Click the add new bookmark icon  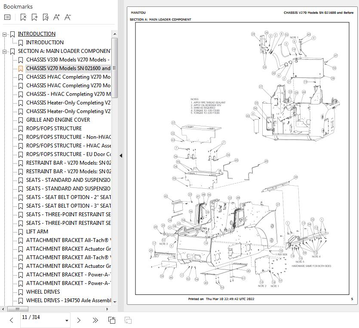pyautogui.click(x=34, y=17)
